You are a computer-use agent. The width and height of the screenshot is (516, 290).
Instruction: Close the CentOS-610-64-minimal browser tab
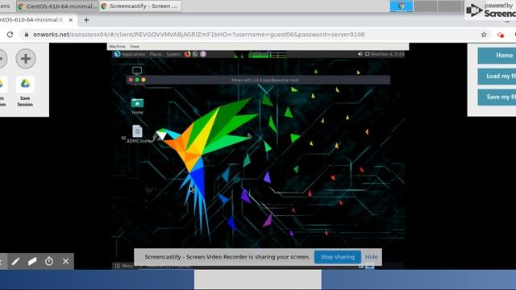pyautogui.click(x=70, y=20)
